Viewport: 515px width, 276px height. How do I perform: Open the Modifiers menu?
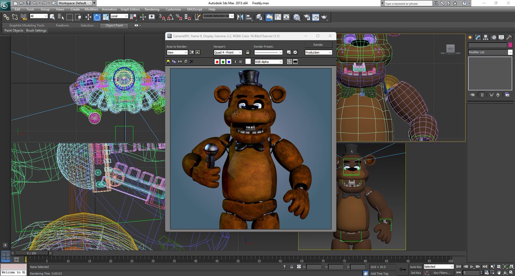[x=91, y=9]
